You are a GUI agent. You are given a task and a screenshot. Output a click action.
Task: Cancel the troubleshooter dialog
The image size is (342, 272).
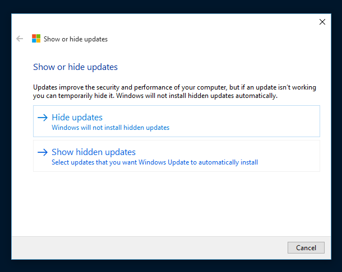tap(306, 247)
